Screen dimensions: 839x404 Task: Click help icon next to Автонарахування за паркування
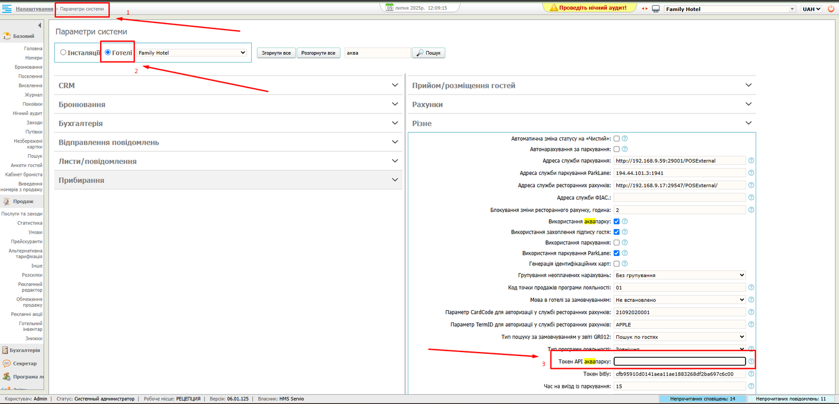coord(625,149)
